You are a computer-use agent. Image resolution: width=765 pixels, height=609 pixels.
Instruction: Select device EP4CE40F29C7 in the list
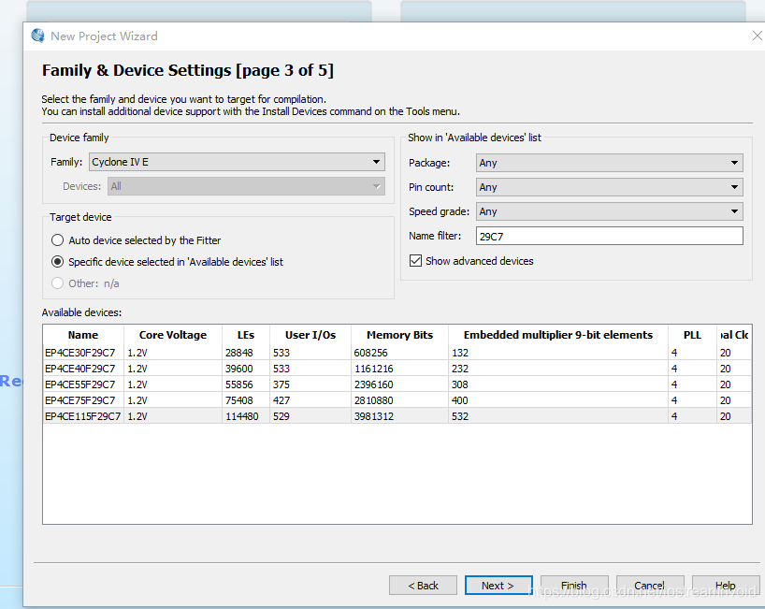pyautogui.click(x=80, y=369)
